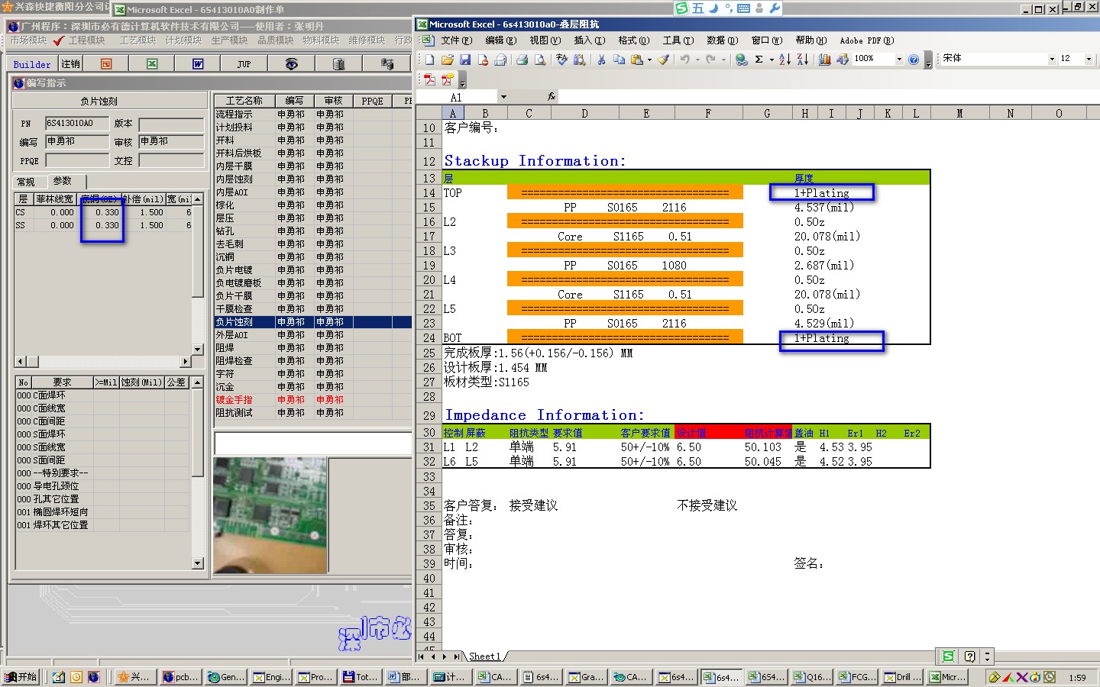Click the Paste clipboard icon
The height and width of the screenshot is (687, 1100).
pos(636,59)
